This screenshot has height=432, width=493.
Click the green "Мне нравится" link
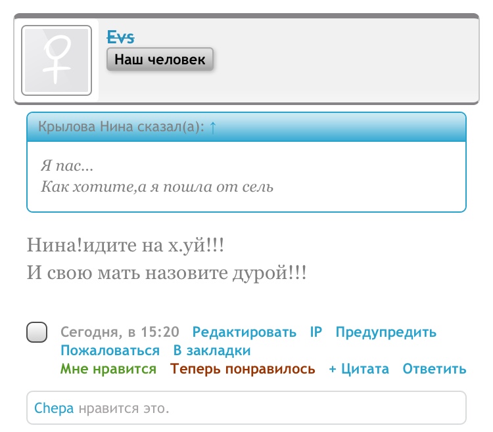pos(108,369)
